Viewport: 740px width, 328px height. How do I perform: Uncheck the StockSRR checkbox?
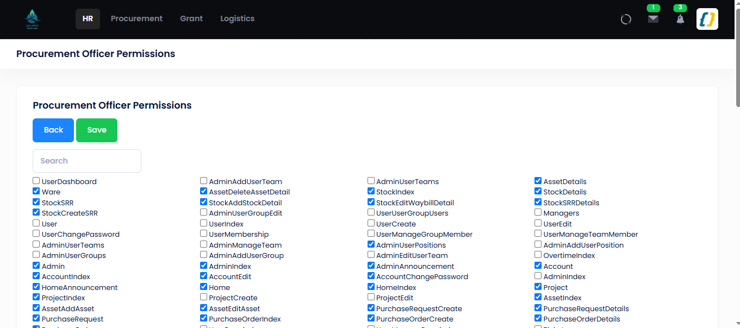coord(36,202)
